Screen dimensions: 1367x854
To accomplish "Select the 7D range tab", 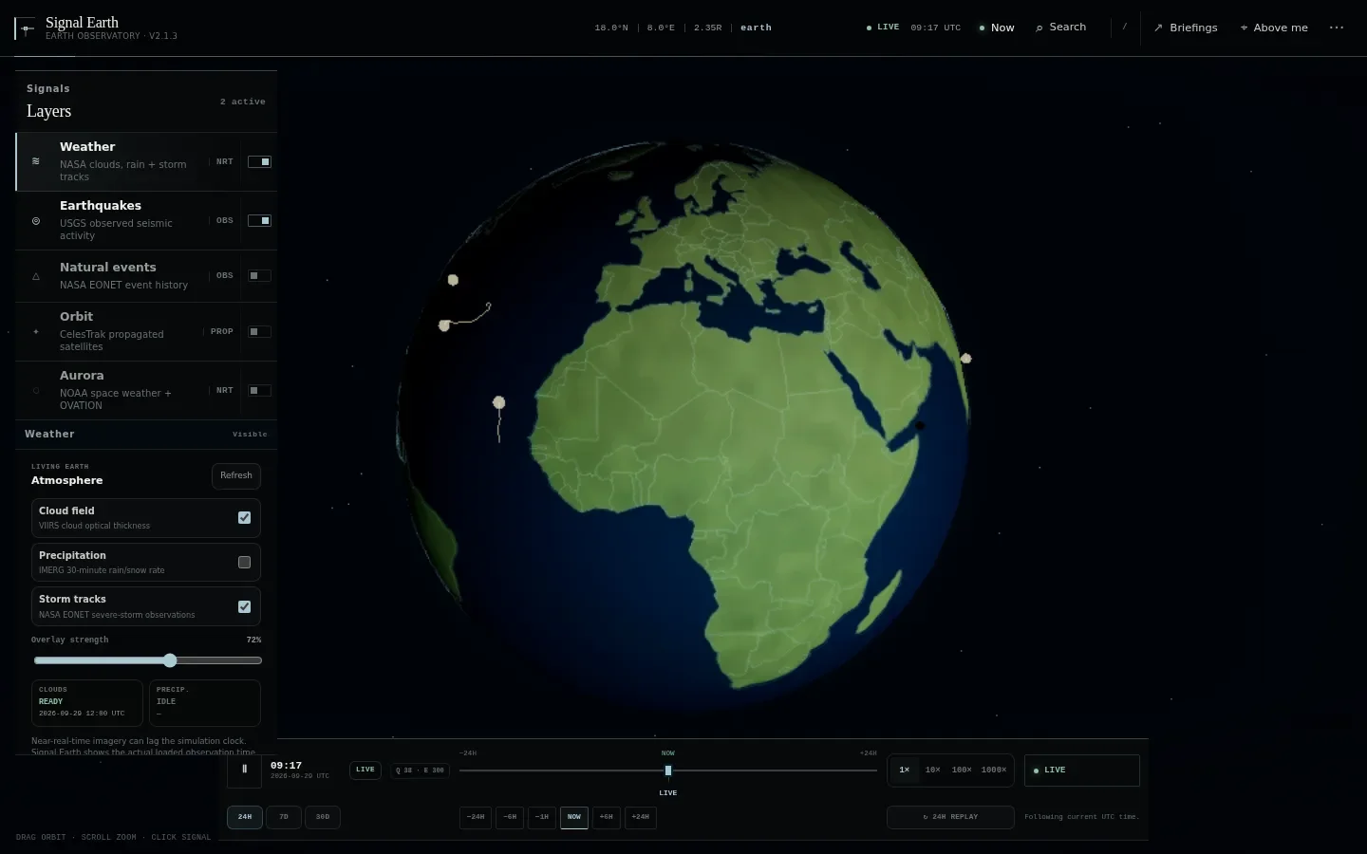I will 284,817.
